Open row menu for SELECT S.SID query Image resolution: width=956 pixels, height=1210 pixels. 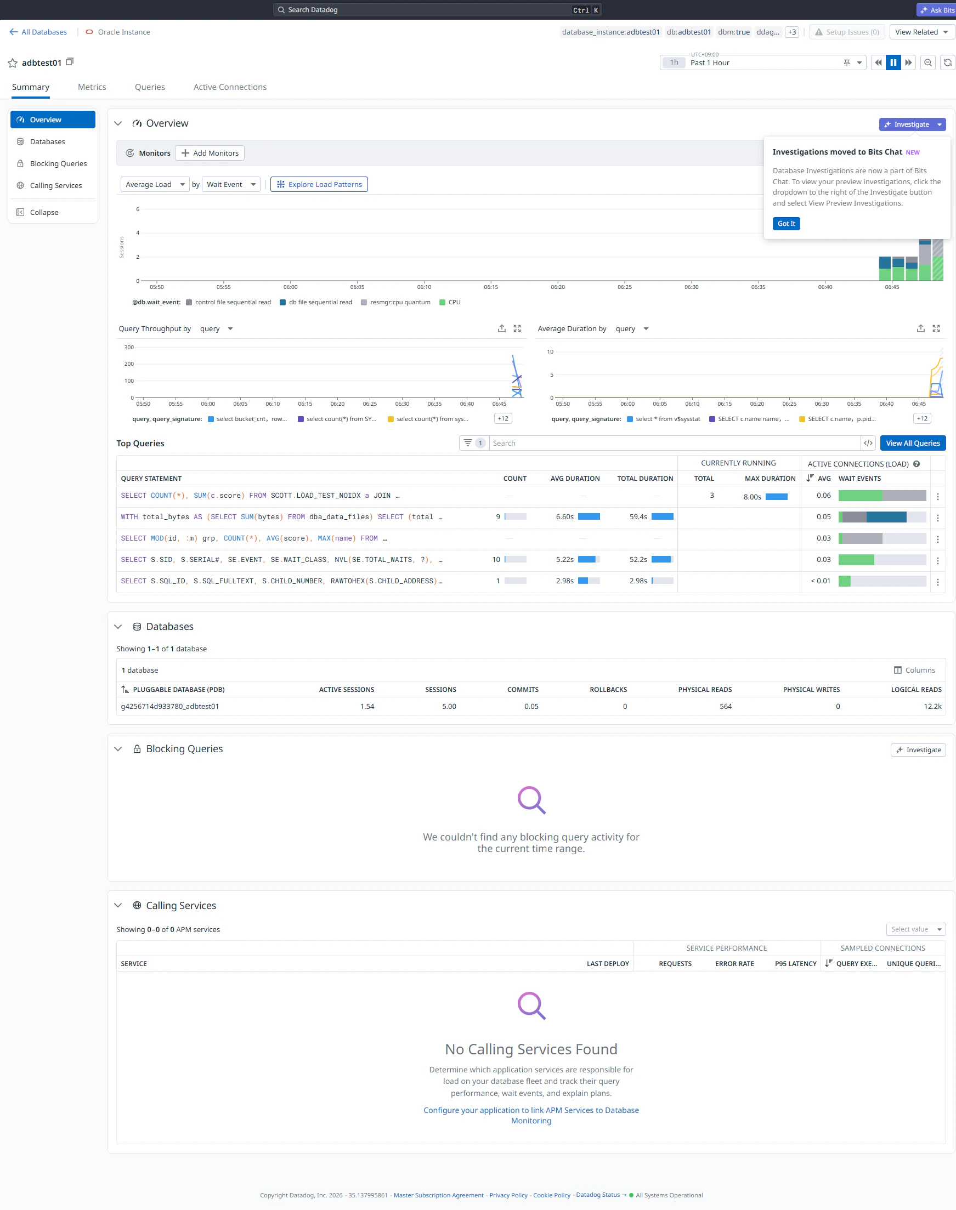pos(938,560)
